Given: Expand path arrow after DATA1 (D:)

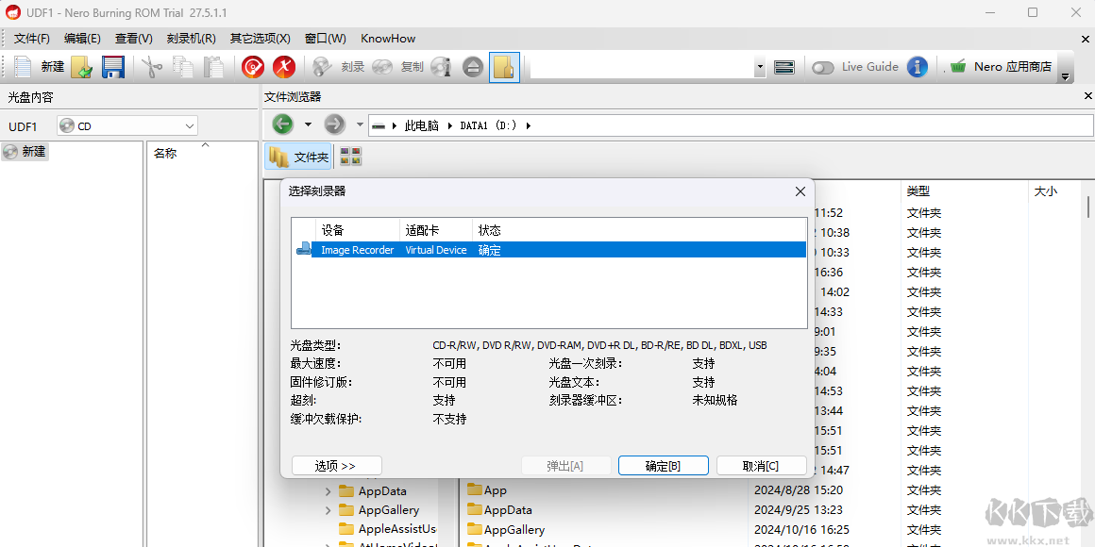Looking at the screenshot, I should (528, 125).
